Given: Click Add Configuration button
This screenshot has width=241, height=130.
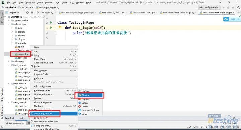Looking at the screenshot, I should coord(209,7).
